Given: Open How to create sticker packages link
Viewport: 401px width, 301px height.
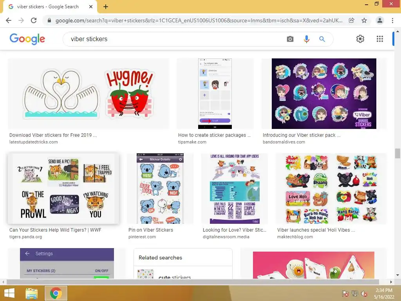Looking at the screenshot, I should click(214, 135).
